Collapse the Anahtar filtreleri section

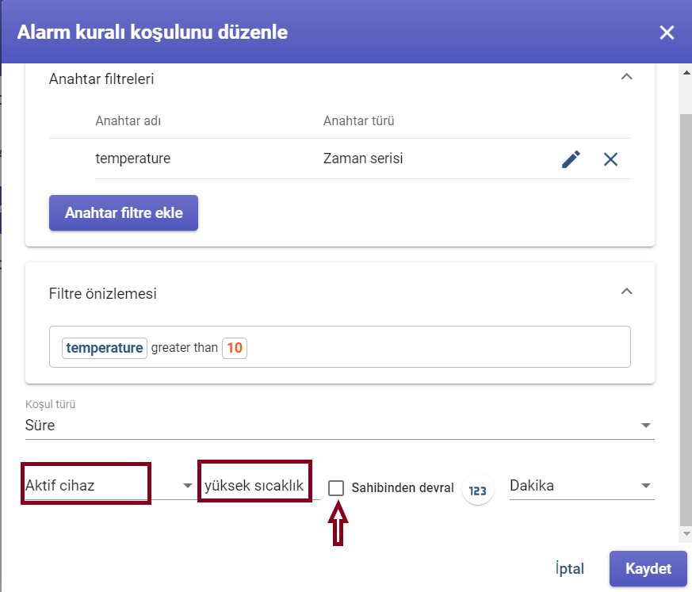[627, 77]
